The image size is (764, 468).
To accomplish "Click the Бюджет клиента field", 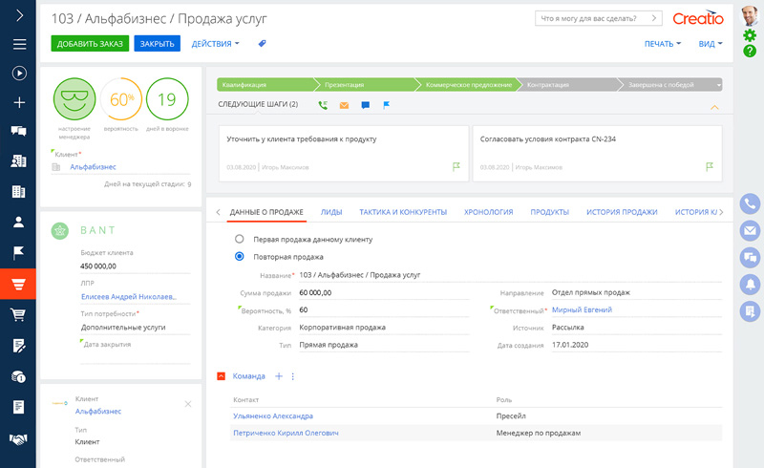I will pyautogui.click(x=135, y=266).
